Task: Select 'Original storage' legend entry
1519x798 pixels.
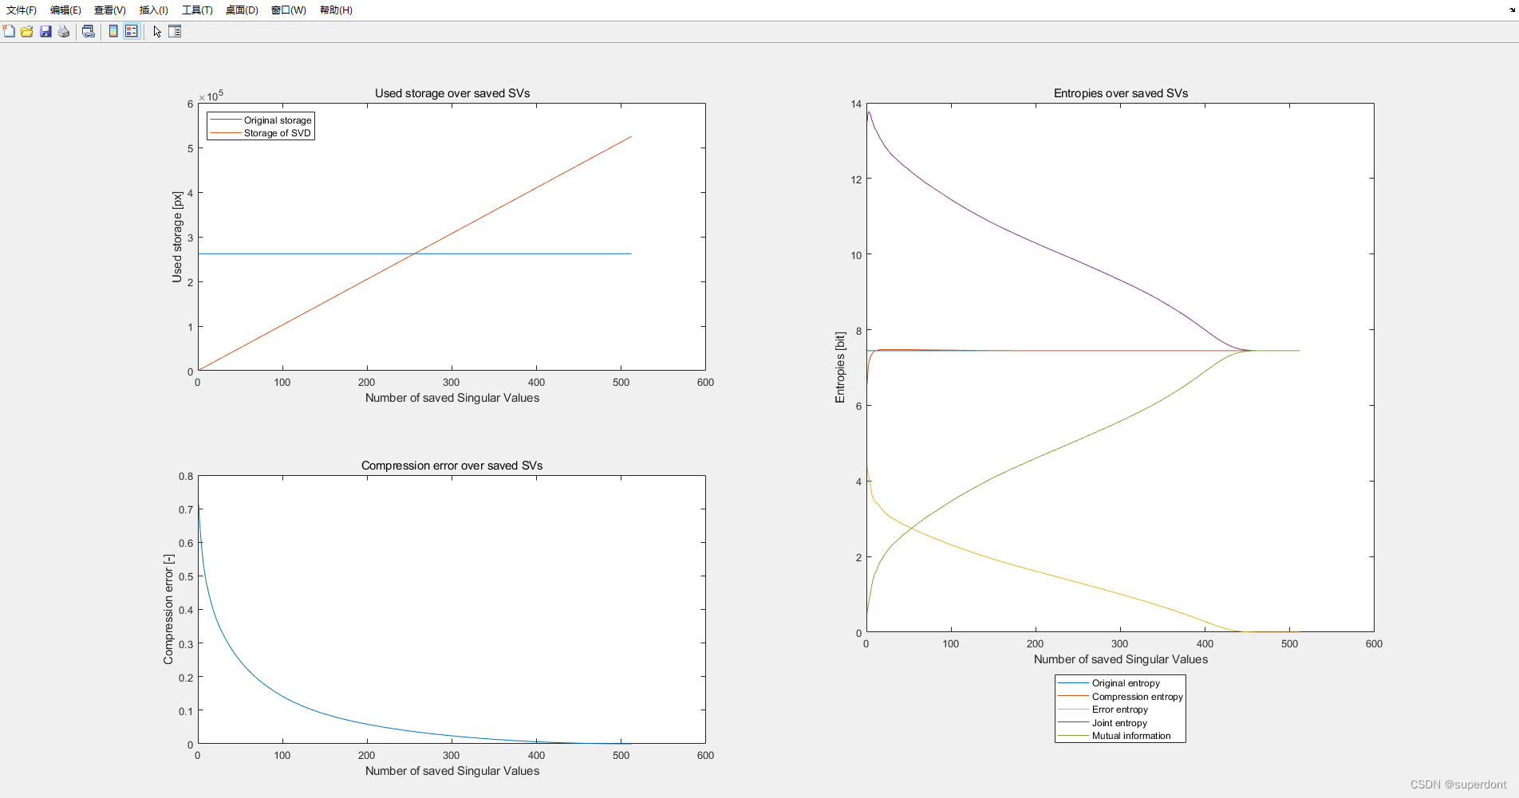Action: tap(261, 120)
